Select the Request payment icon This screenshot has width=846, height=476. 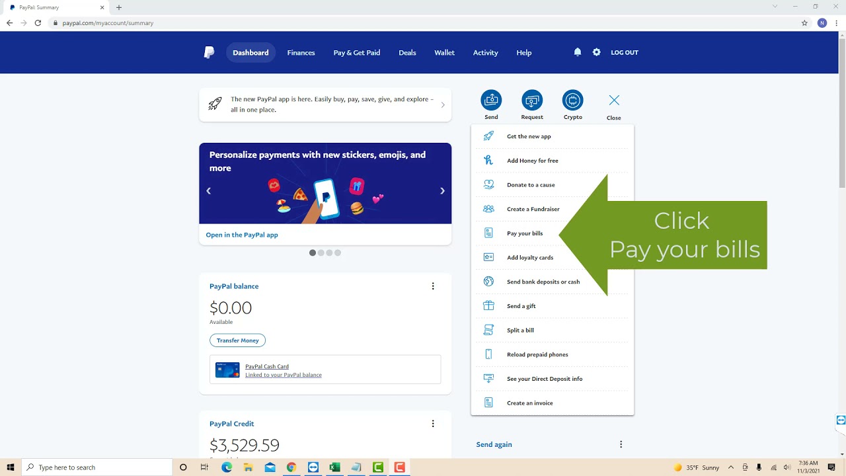(x=532, y=99)
